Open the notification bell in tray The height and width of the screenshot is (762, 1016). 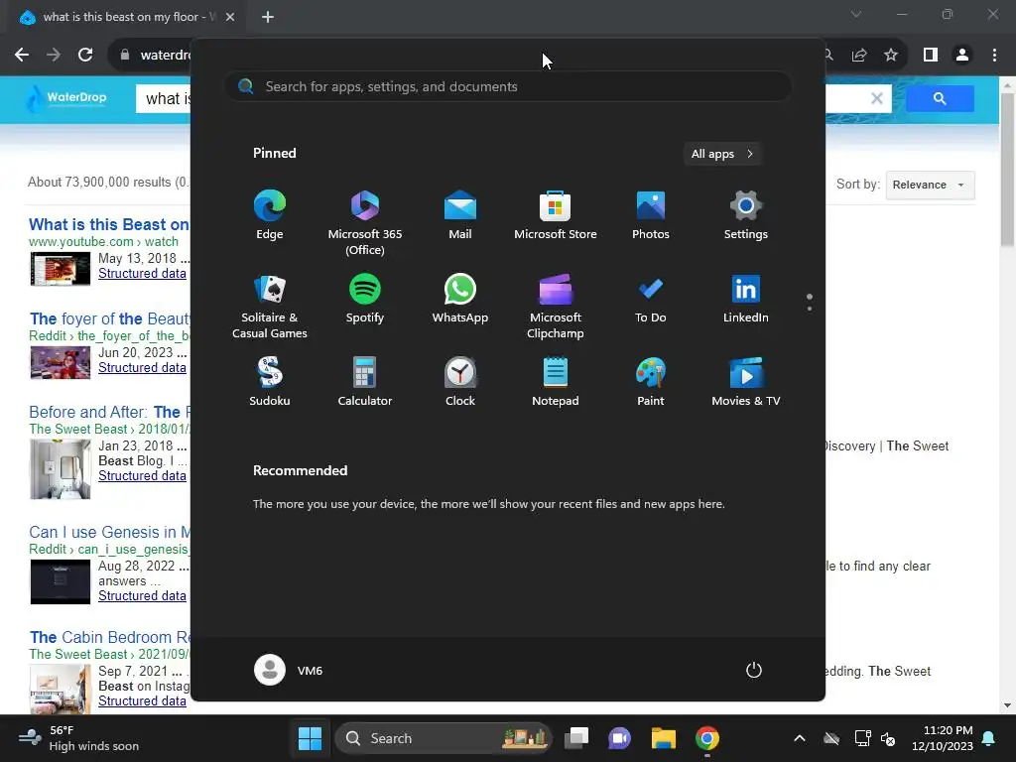point(989,738)
